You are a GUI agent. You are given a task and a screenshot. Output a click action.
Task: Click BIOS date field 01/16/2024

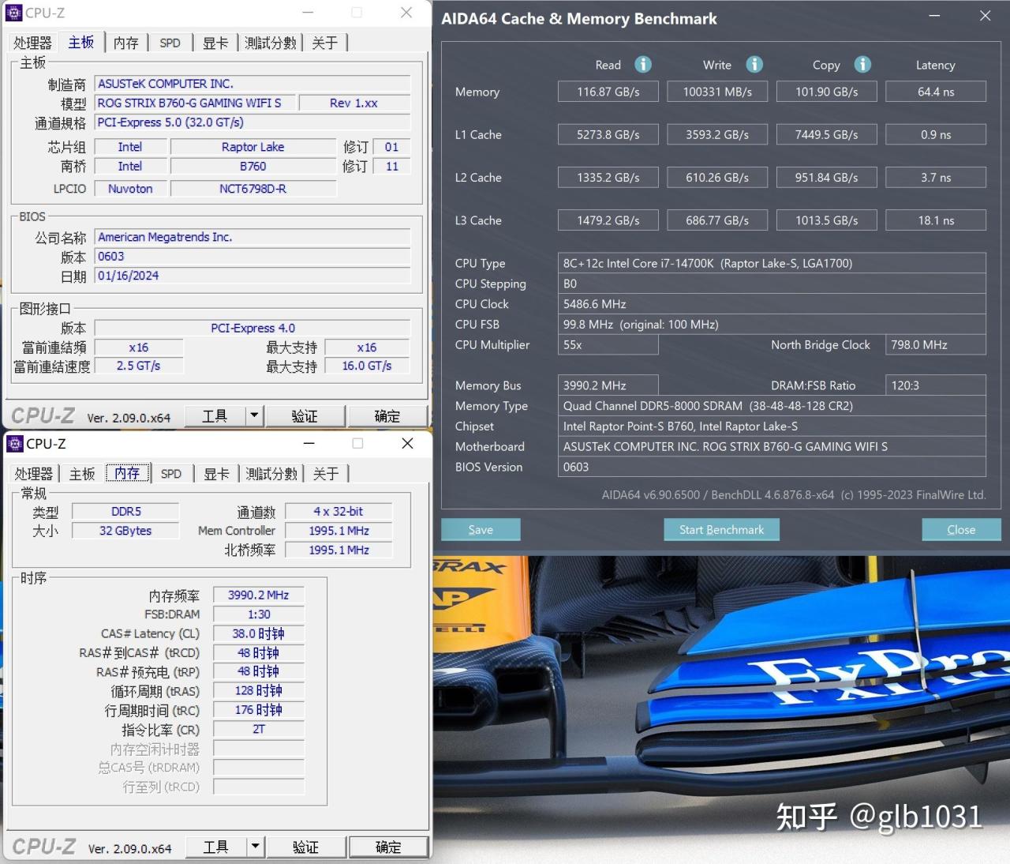pyautogui.click(x=252, y=276)
